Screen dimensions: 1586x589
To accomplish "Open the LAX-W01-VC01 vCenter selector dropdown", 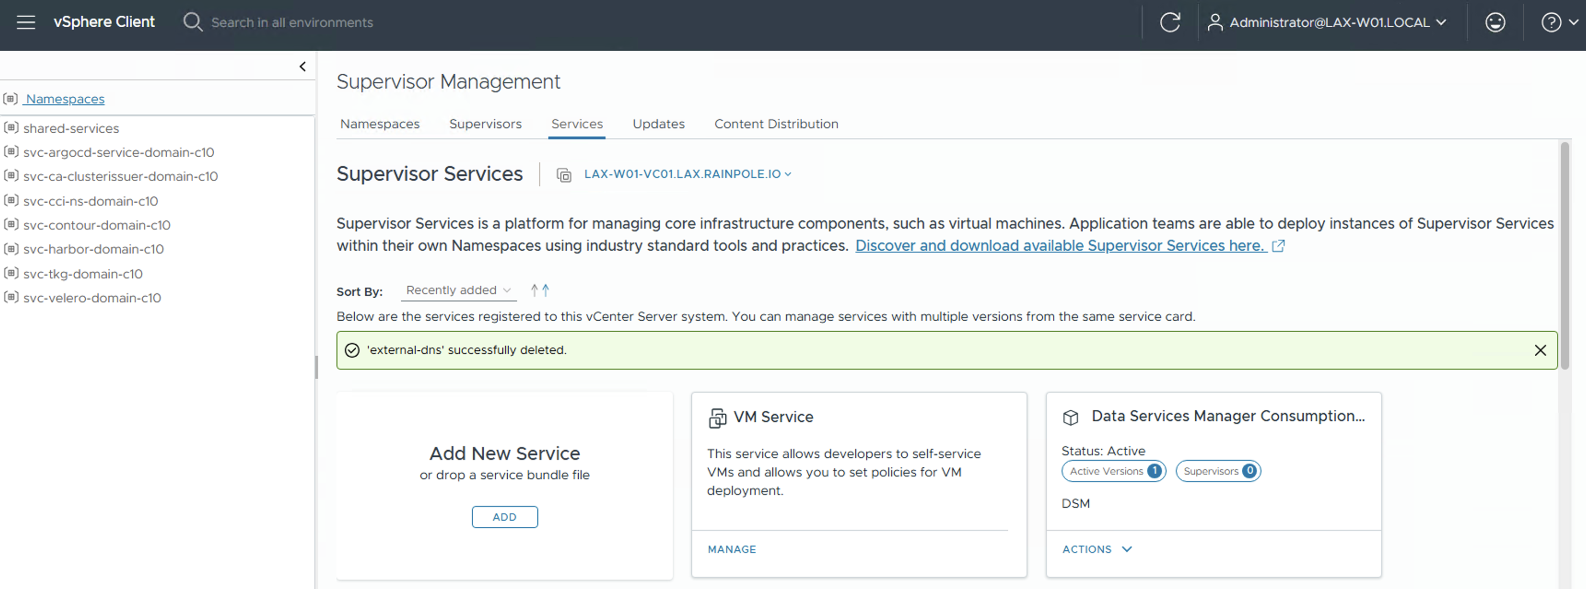I will [687, 174].
